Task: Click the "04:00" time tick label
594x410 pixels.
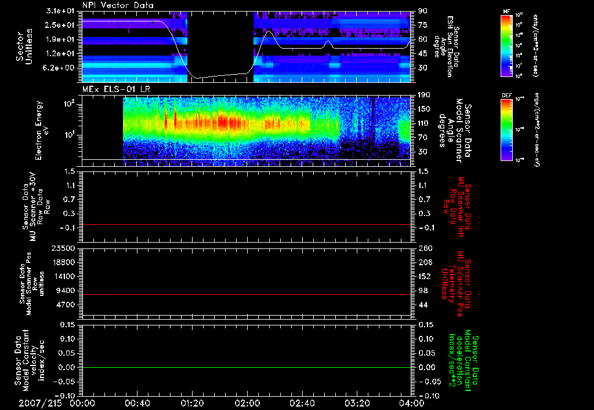Action: pos(412,403)
